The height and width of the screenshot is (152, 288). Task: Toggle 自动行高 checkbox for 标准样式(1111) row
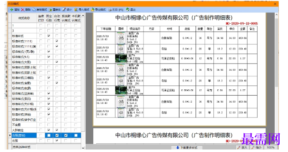[x=57, y=41]
